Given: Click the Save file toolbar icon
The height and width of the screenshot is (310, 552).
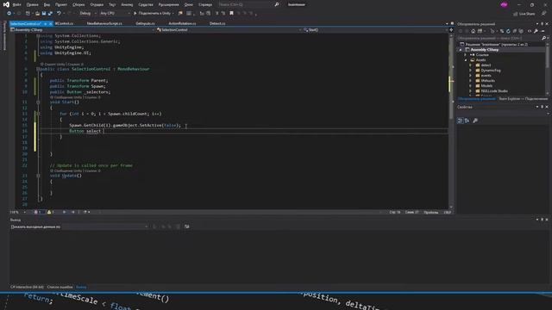Looking at the screenshot, I should pos(44,14).
